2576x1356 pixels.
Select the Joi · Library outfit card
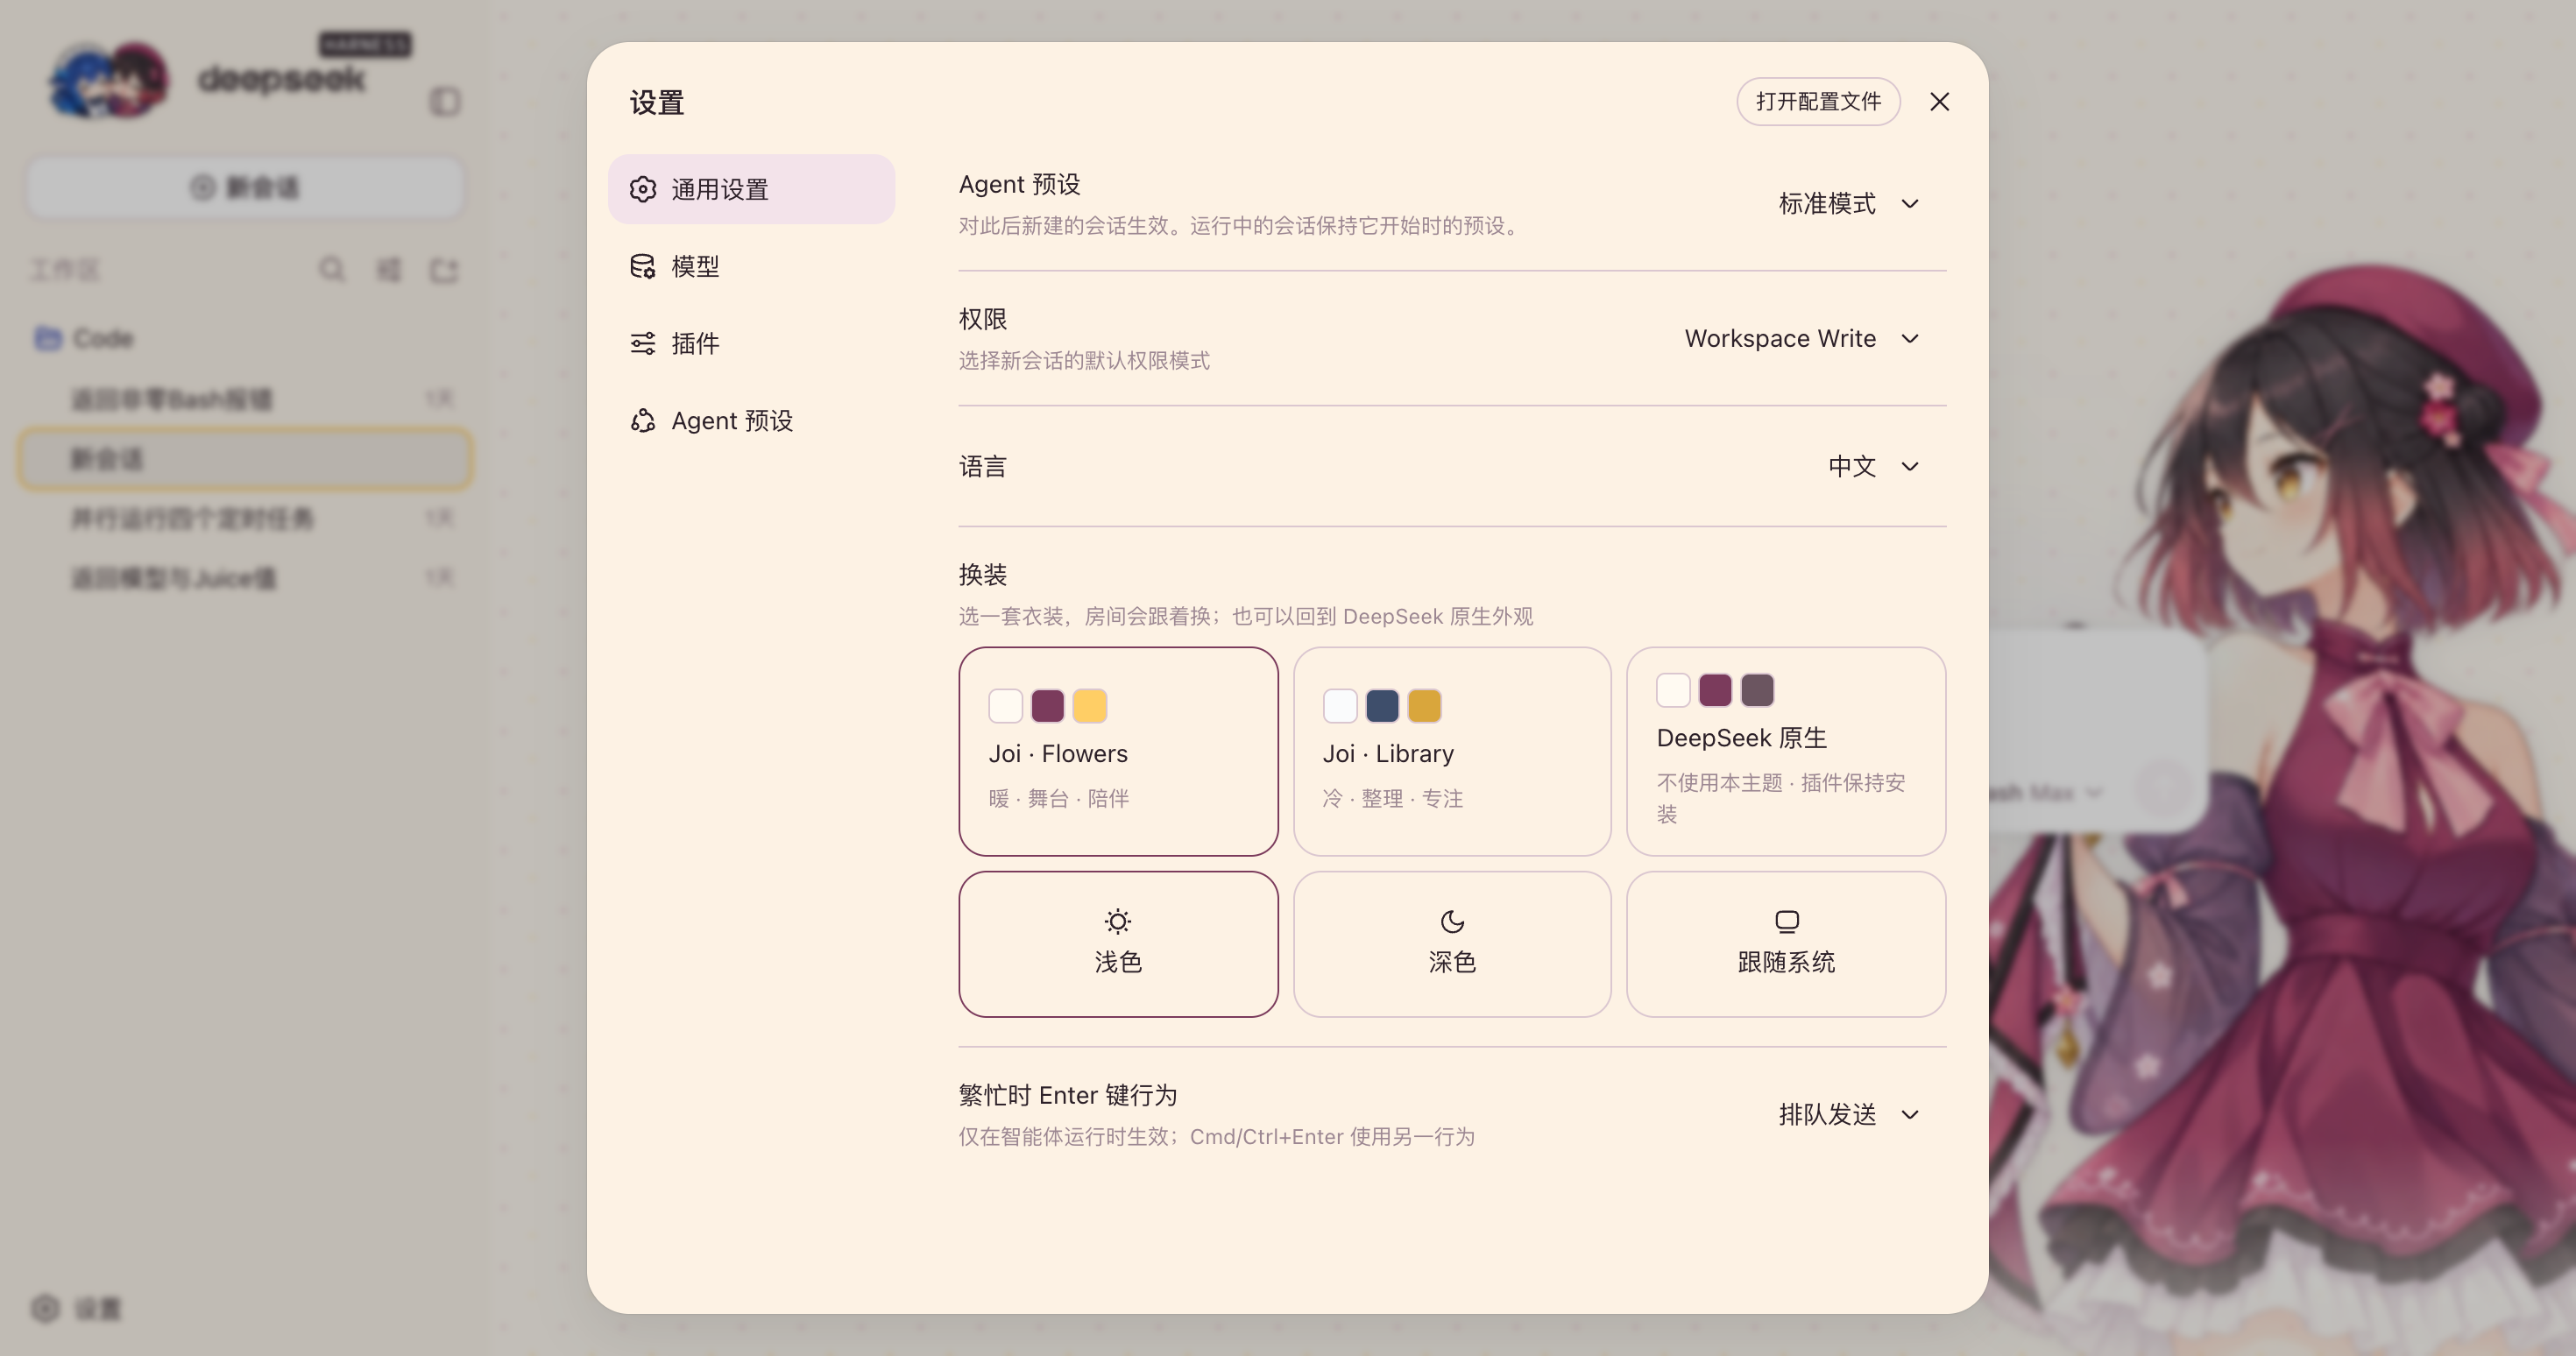1452,751
